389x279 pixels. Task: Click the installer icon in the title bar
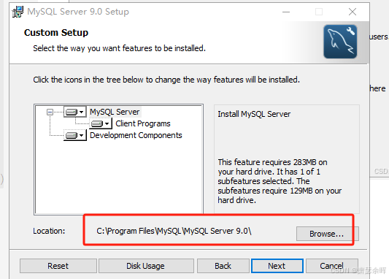pos(18,12)
